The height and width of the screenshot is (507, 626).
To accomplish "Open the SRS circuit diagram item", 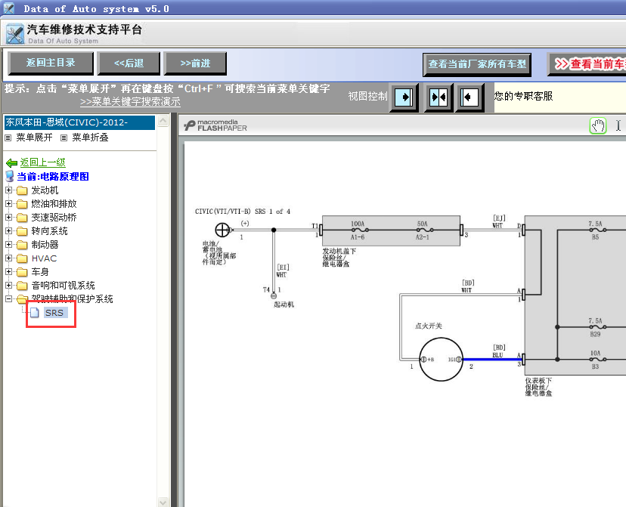I will tap(54, 313).
